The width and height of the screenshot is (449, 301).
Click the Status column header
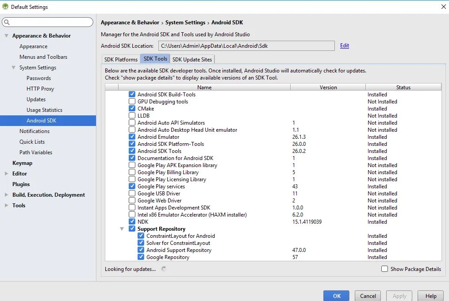pos(403,87)
